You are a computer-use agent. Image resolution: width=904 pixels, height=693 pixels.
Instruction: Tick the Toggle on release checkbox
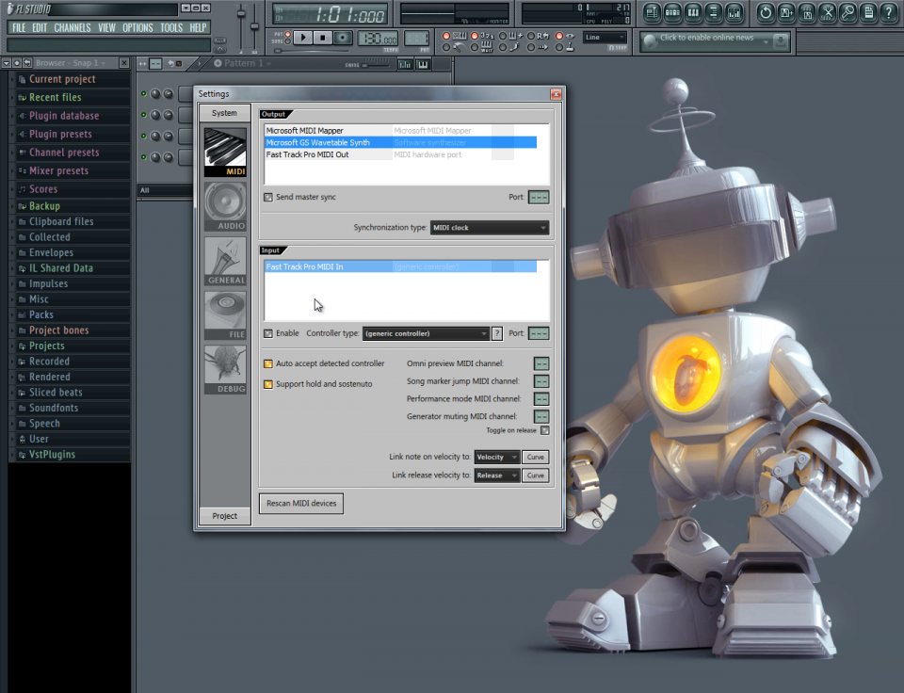click(x=545, y=430)
